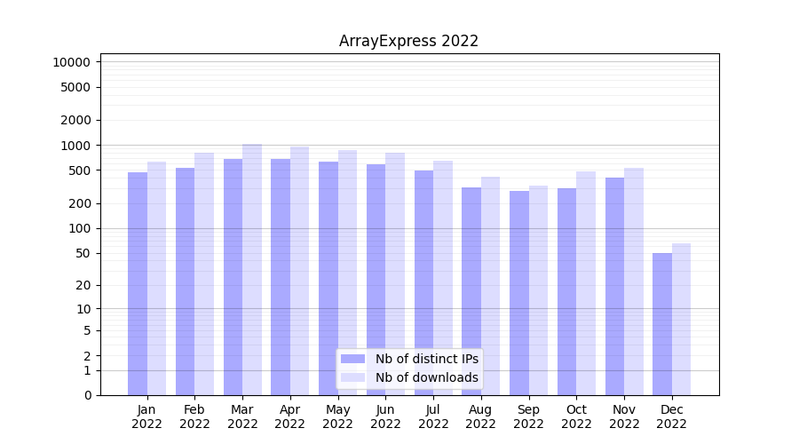Select the 'Dec 2022' x-axis label
The height and width of the screenshot is (444, 799).
671,416
